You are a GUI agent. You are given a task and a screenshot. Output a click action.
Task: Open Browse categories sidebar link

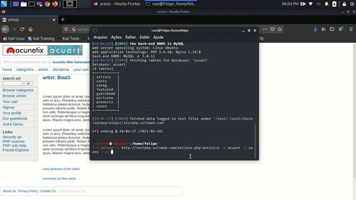pyautogui.click(x=18, y=90)
